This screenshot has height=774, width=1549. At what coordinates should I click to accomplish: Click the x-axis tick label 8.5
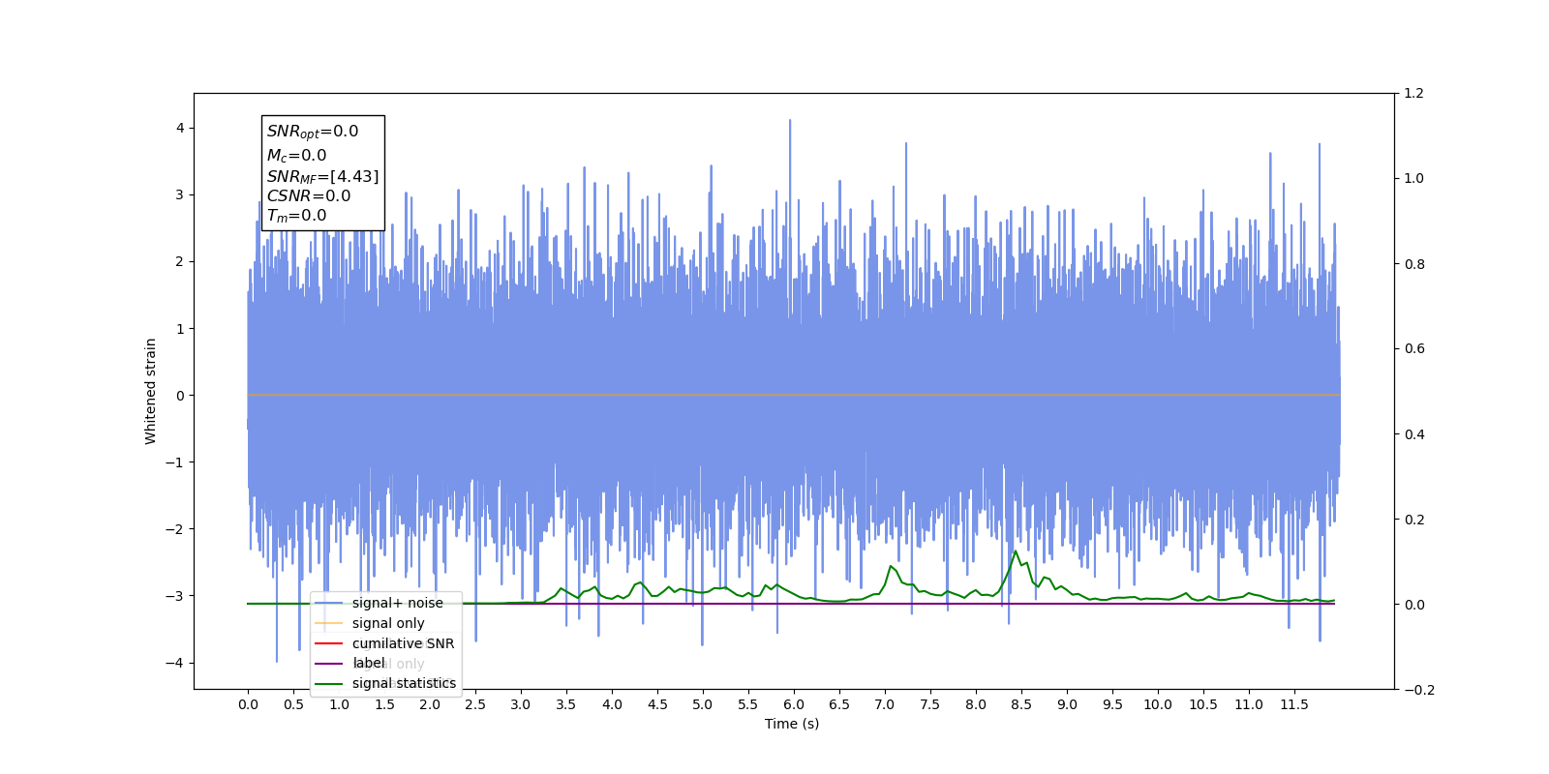(1021, 704)
